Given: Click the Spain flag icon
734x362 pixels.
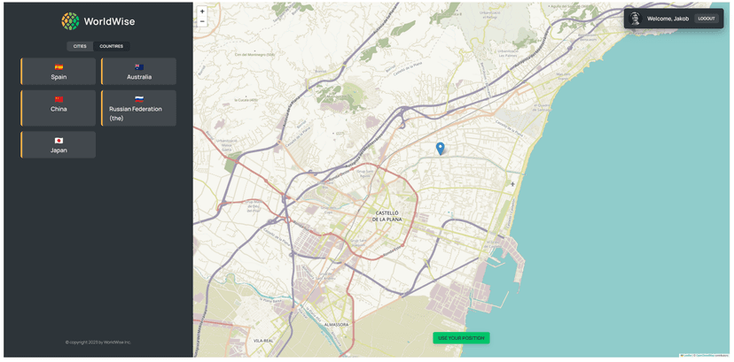Looking at the screenshot, I should coord(59,67).
